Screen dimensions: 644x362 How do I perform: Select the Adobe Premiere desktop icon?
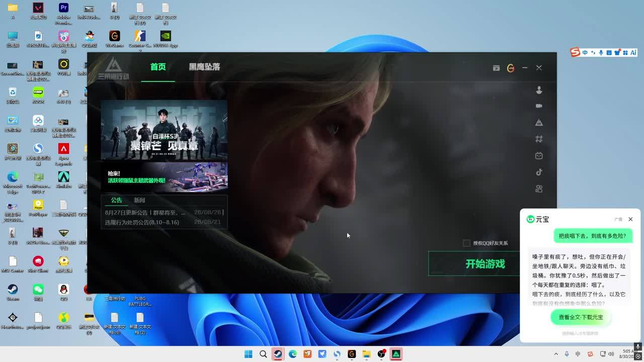pyautogui.click(x=63, y=13)
